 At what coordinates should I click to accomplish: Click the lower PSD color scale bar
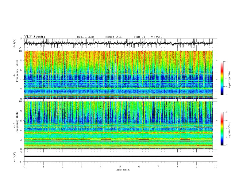222,129
